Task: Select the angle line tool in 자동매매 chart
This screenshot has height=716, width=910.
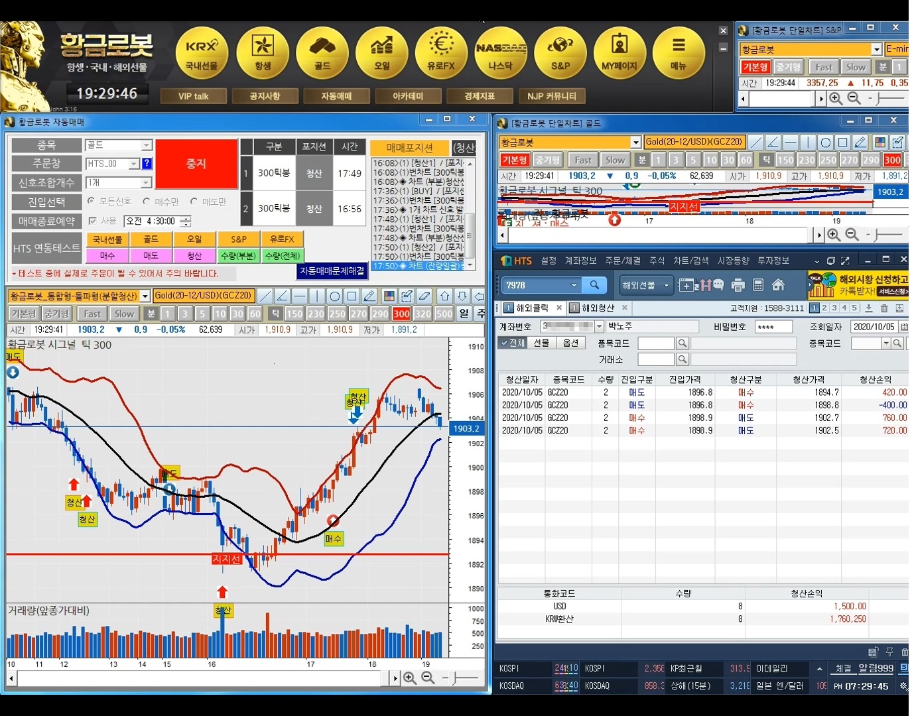Action: tap(283, 296)
